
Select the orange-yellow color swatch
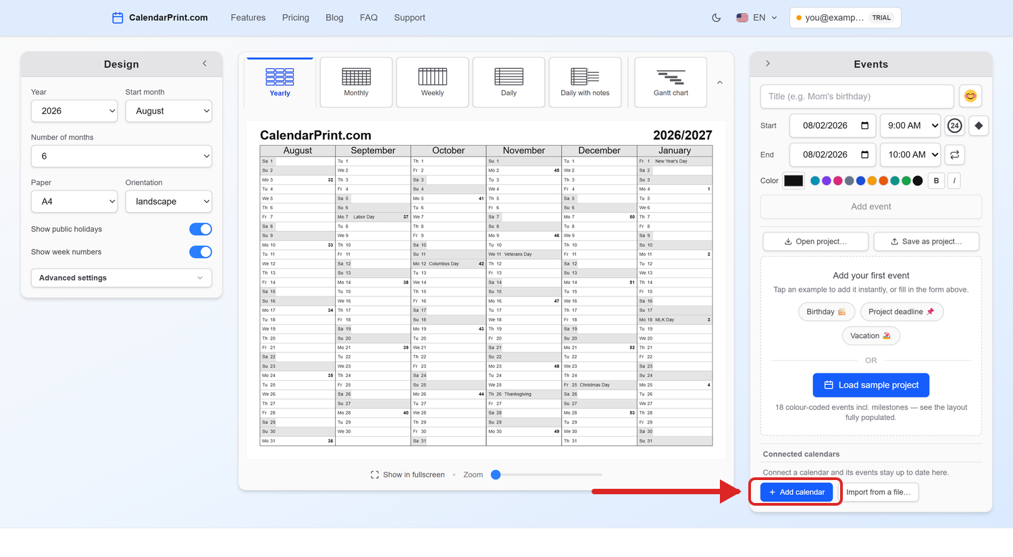click(x=872, y=180)
